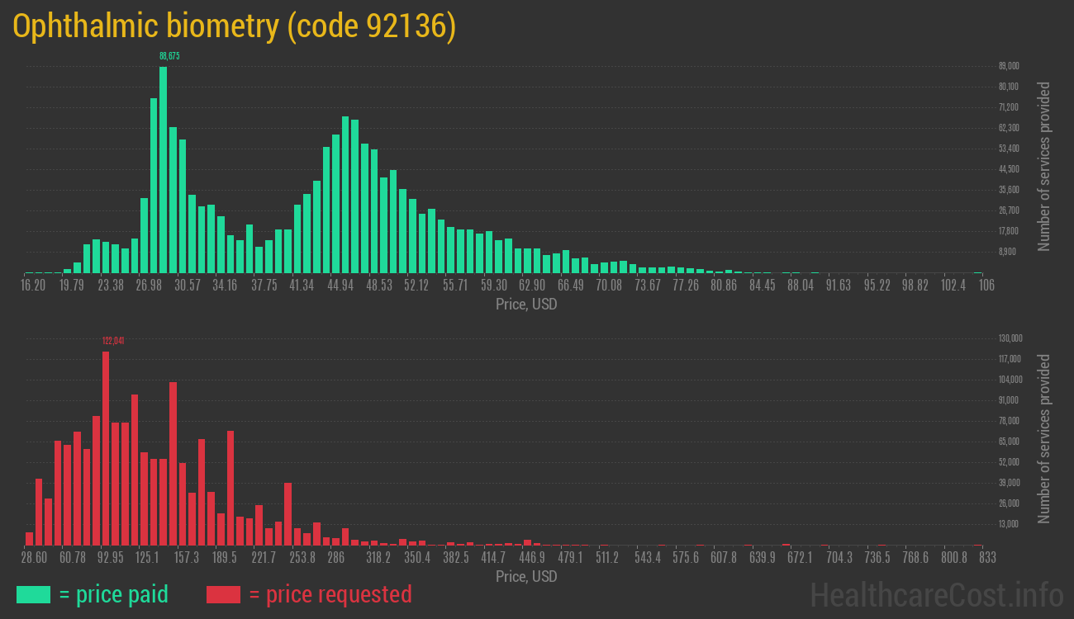Image resolution: width=1074 pixels, height=619 pixels.
Task: Select the "30.57" x-axis tick label
Action: [x=187, y=285]
